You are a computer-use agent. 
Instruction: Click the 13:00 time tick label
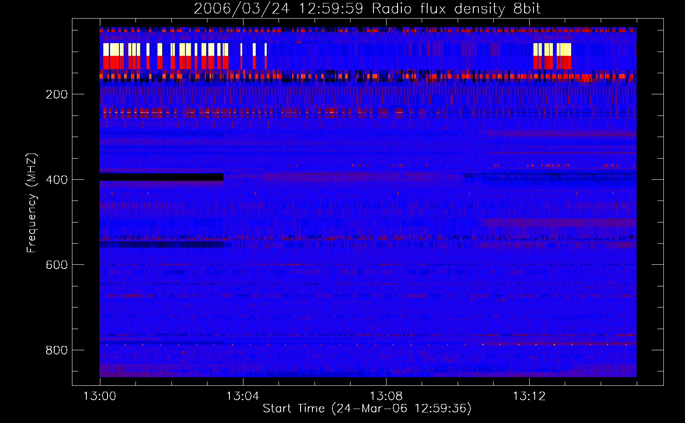pyautogui.click(x=99, y=396)
